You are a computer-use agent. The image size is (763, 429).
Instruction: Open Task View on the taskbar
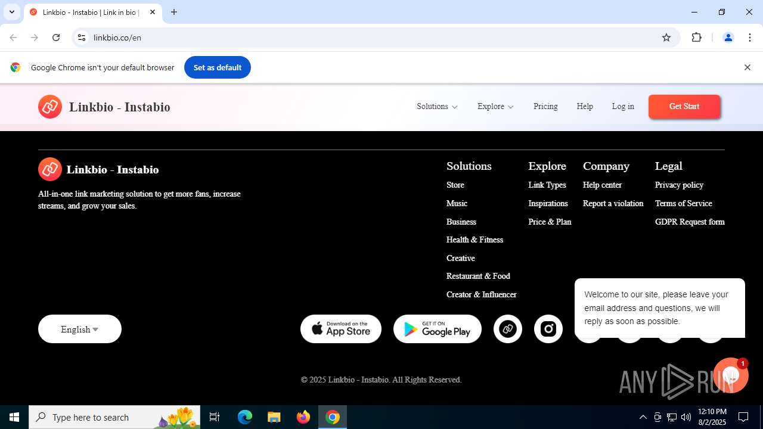(215, 417)
